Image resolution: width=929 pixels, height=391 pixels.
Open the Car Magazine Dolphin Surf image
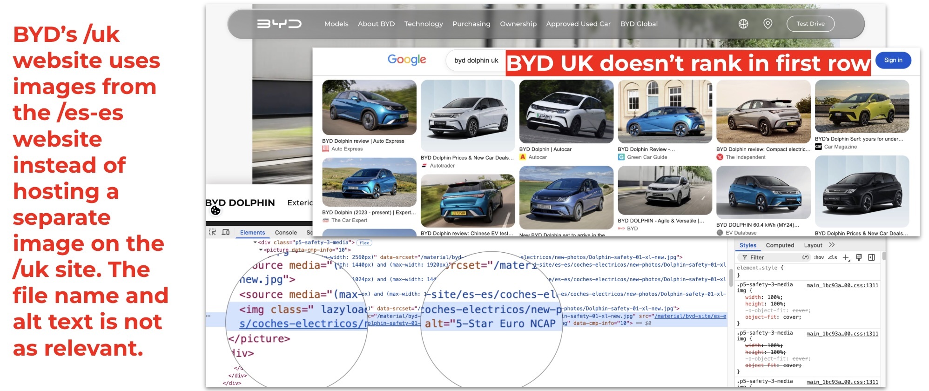click(x=862, y=106)
